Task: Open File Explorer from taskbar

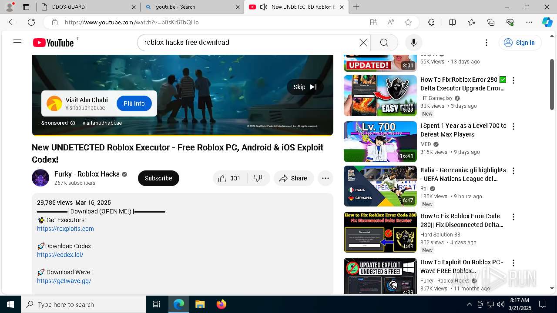Action: [200, 304]
